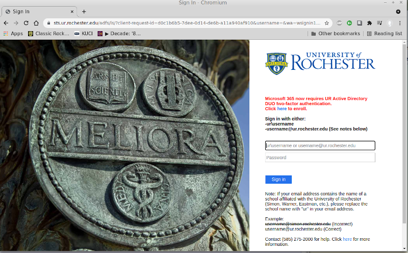Reload the page with the refresh icon
Screen dimensions: 408x253
click(26, 23)
